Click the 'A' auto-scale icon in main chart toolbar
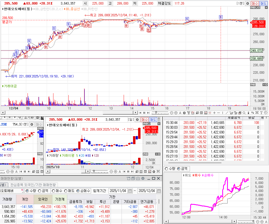Screen dimensions: 269x224 [x=180, y=113]
